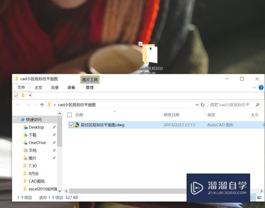The image size is (265, 208).
Task: Click cad小区规划总平面图 in the address path
Action: 77,105
